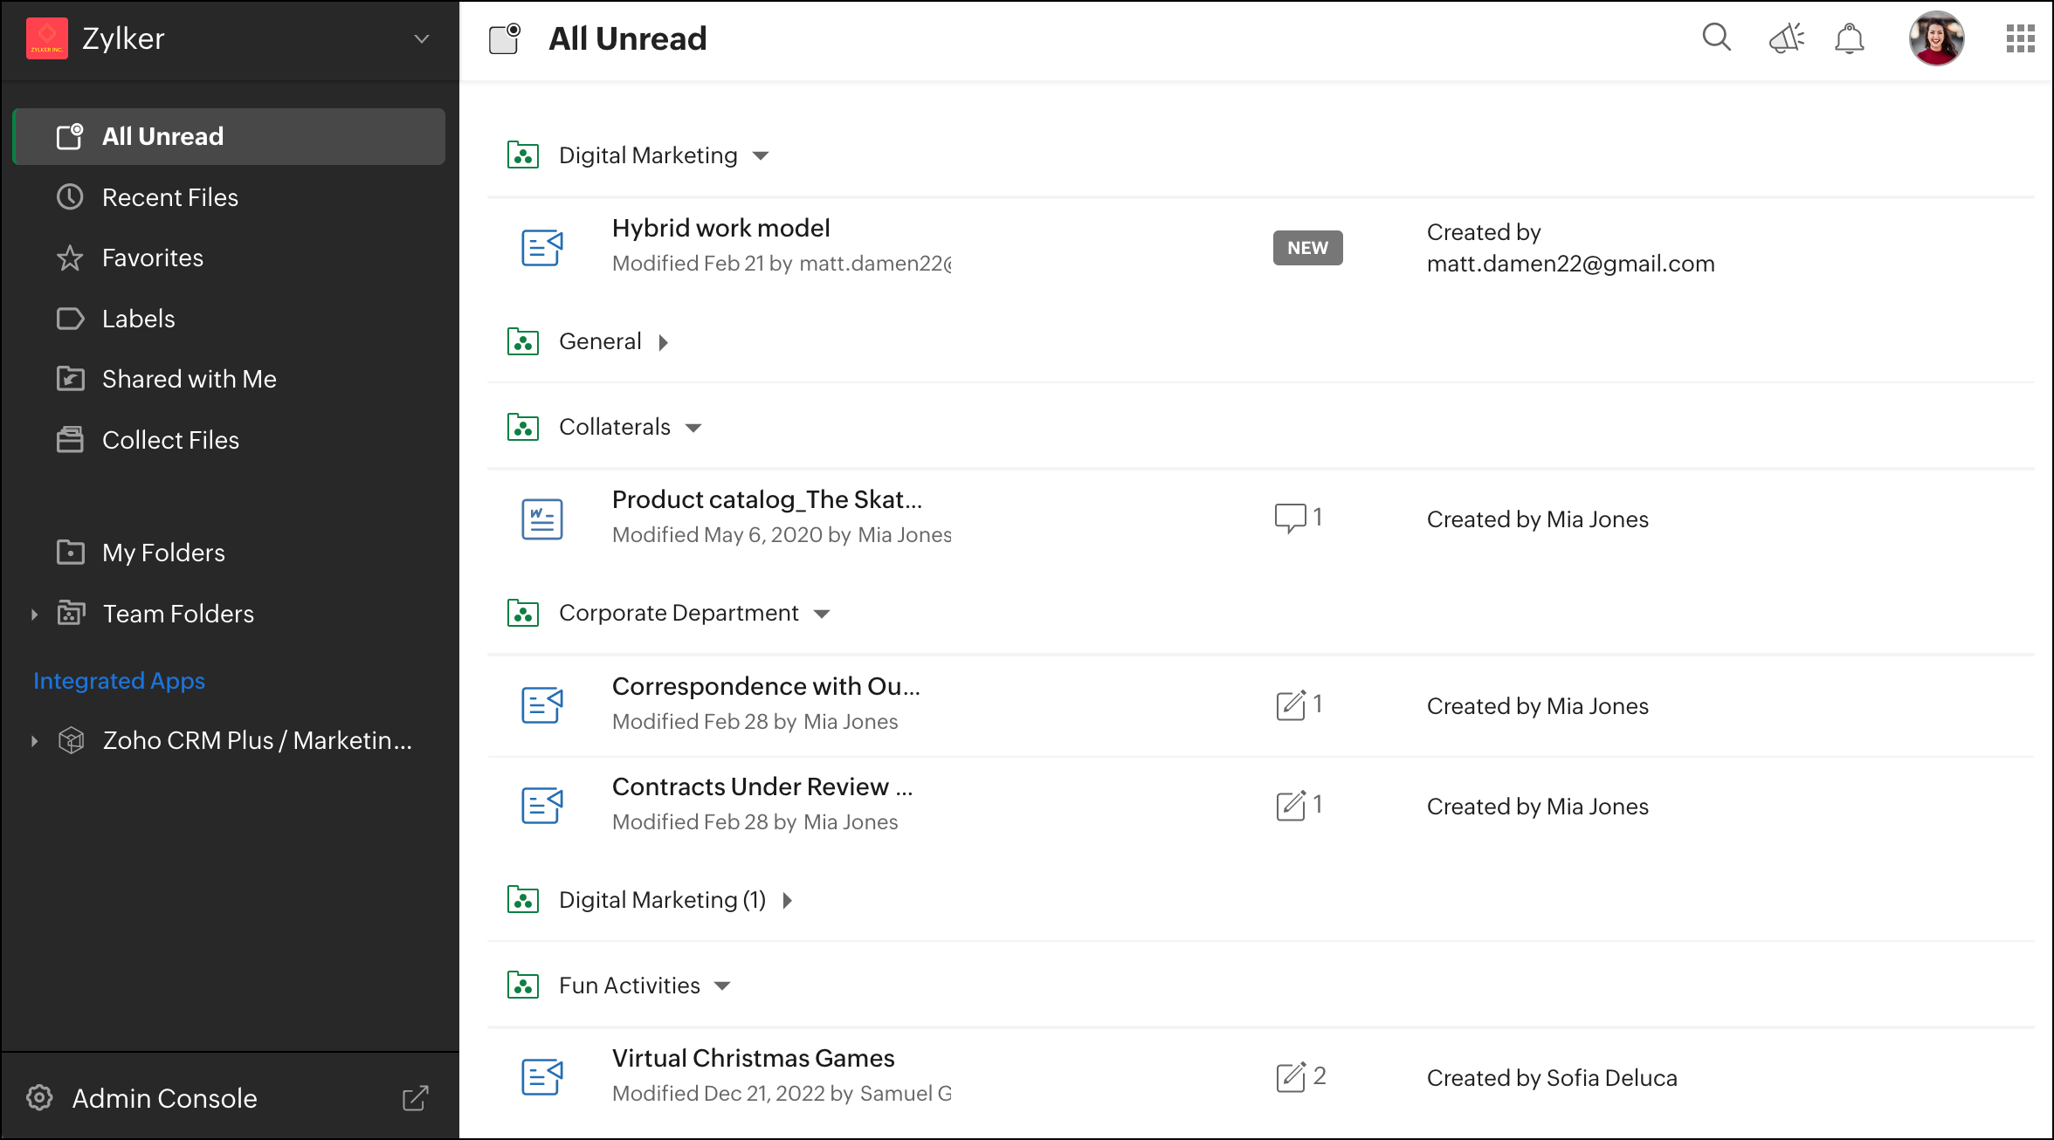
Task: Open the apps grid launcher
Action: click(2020, 39)
